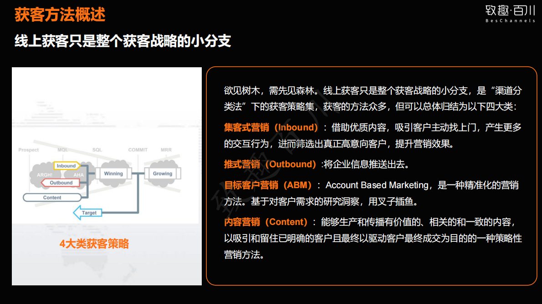Expand the 目标客户营销（ABM）section
This screenshot has width=542, height=304.
coord(268,185)
